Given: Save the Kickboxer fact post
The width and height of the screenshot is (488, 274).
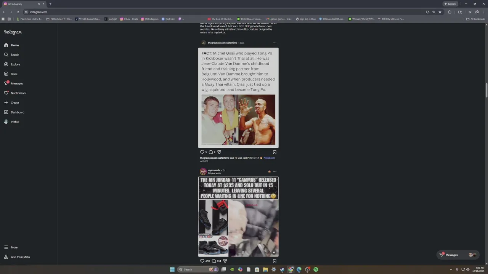Looking at the screenshot, I should (x=274, y=152).
